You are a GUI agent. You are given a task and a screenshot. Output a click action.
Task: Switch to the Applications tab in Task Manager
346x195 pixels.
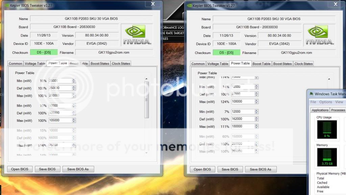pos(320,110)
